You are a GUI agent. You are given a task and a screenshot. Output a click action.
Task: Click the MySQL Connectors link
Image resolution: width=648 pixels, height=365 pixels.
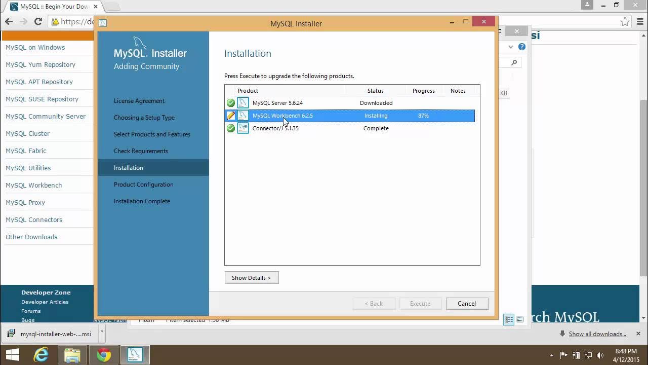coord(34,220)
